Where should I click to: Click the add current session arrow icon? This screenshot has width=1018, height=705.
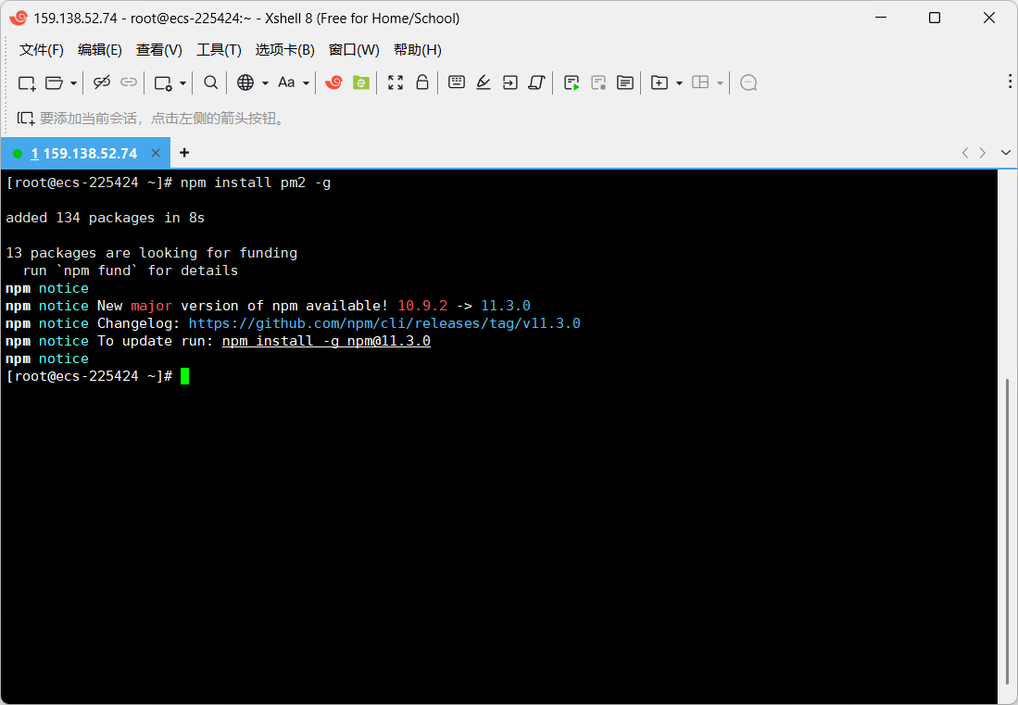pyautogui.click(x=26, y=119)
